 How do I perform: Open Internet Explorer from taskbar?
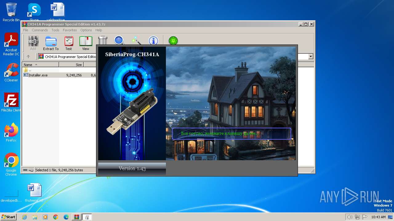tap(24, 217)
